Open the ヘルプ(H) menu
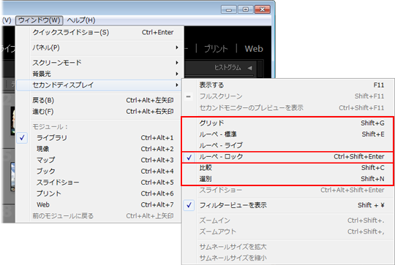This screenshot has height=265, width=395. (81, 20)
